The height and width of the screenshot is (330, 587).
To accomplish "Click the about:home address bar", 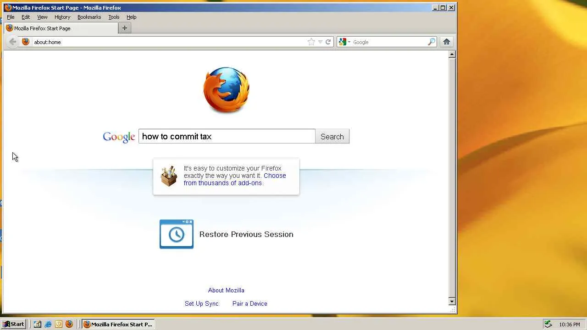I will pyautogui.click(x=170, y=42).
